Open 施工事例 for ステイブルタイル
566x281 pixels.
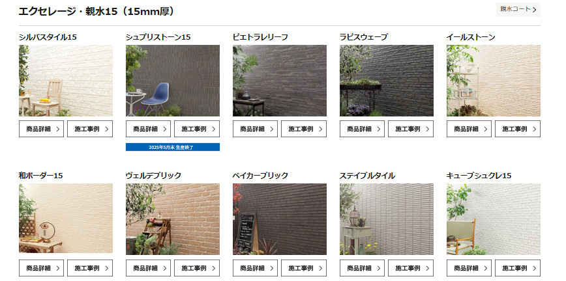411,268
